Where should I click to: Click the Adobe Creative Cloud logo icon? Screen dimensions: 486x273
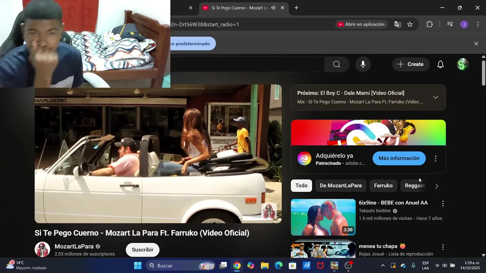coord(304,158)
